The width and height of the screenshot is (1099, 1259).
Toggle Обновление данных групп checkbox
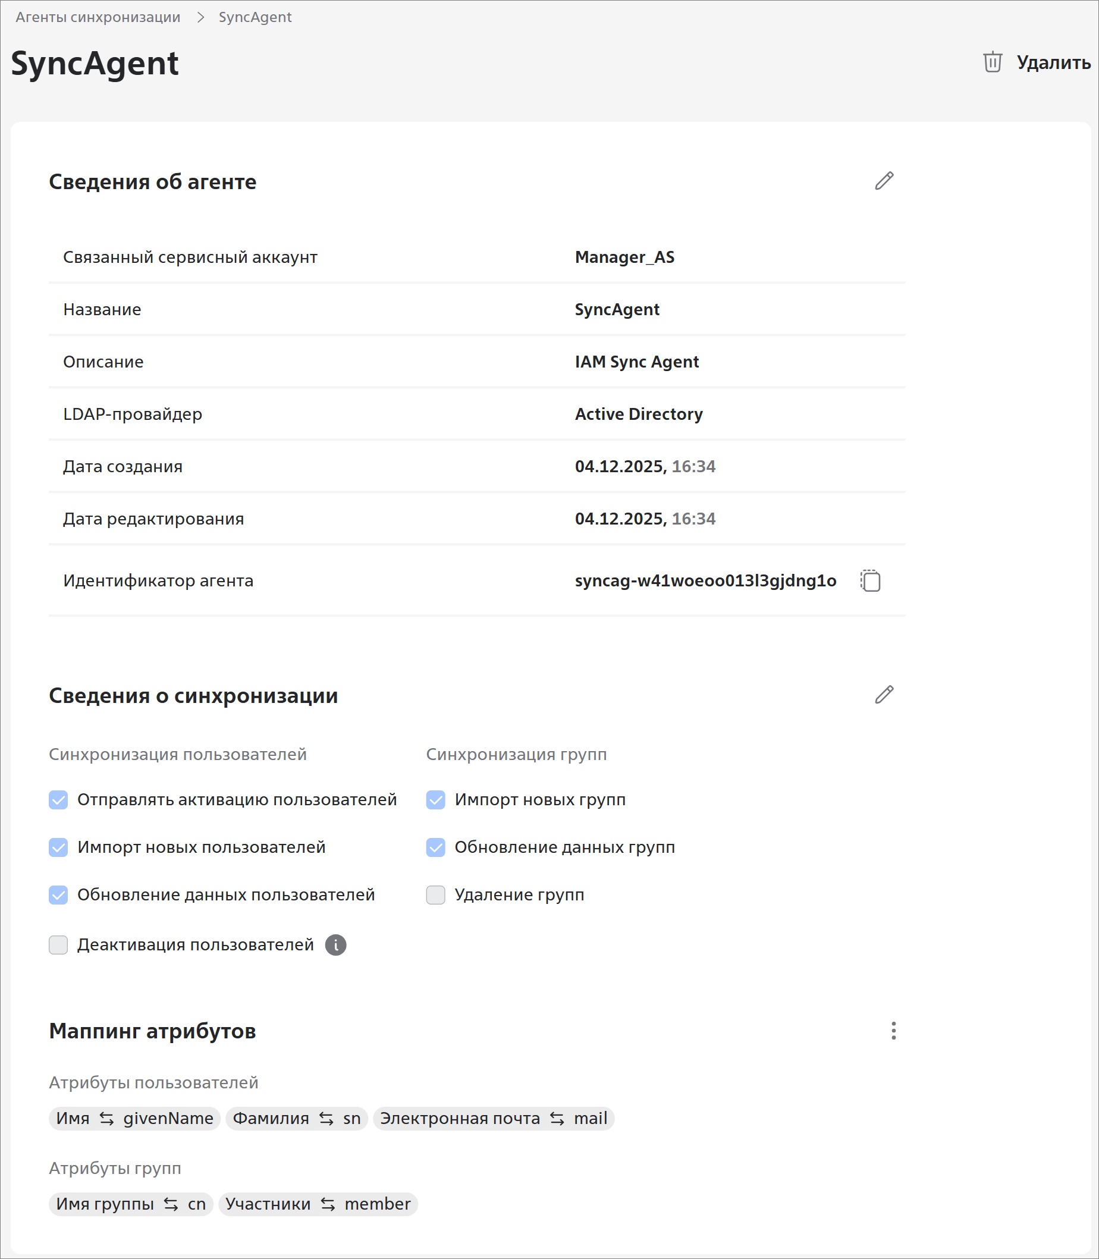pyautogui.click(x=435, y=847)
